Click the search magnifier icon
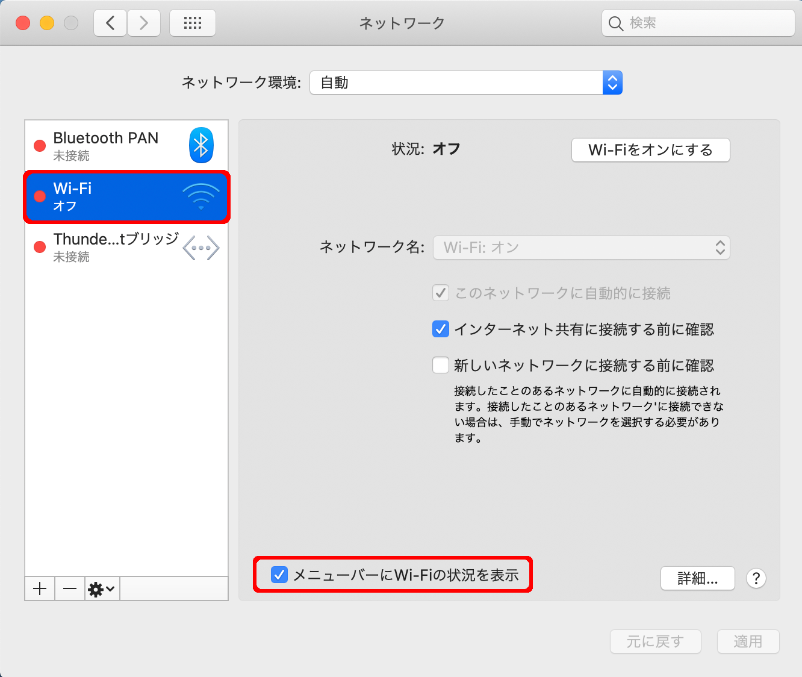This screenshot has height=677, width=802. tap(615, 23)
